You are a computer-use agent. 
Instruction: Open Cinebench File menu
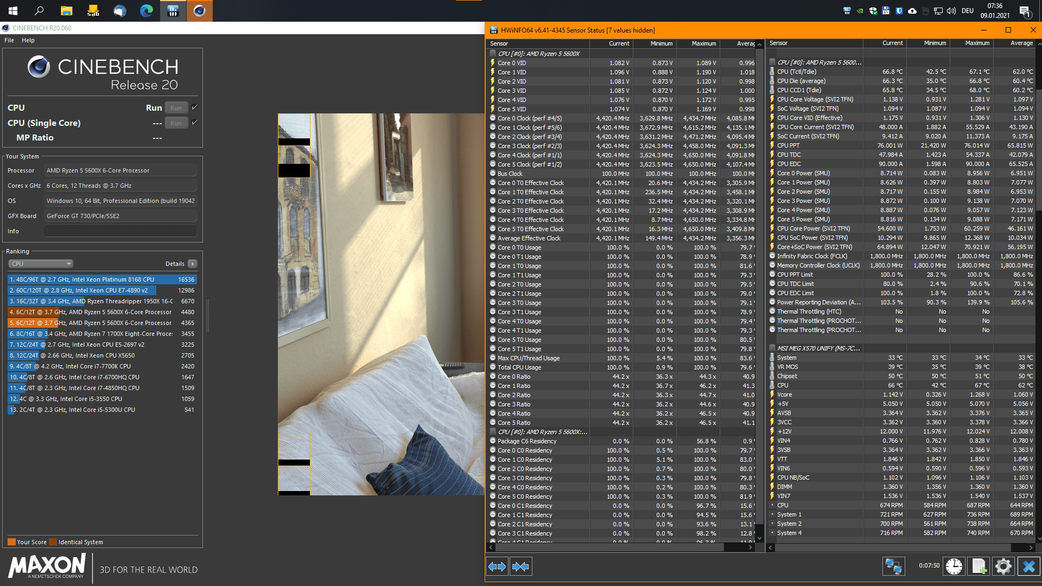pos(9,40)
